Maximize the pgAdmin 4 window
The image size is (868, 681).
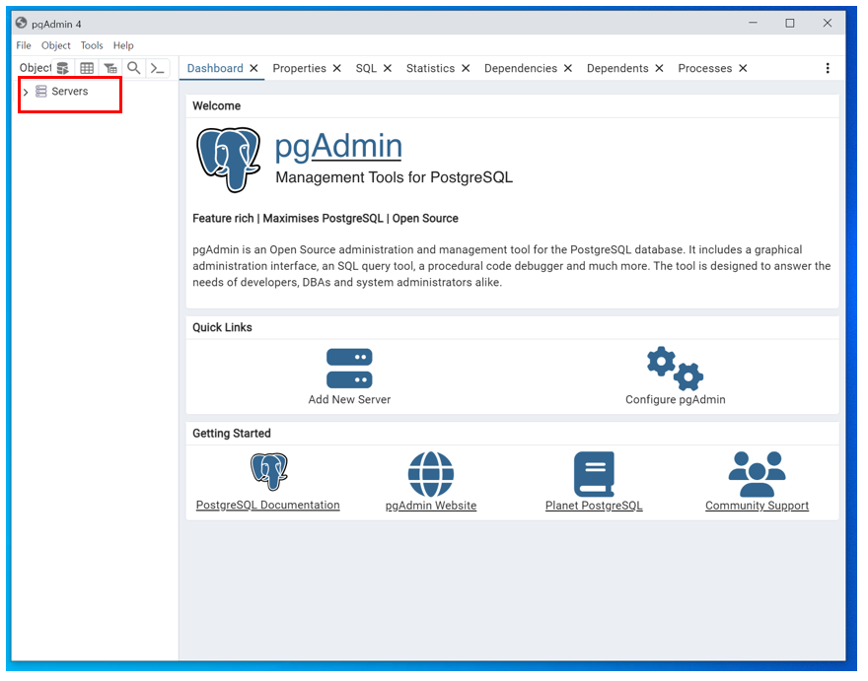coord(791,24)
